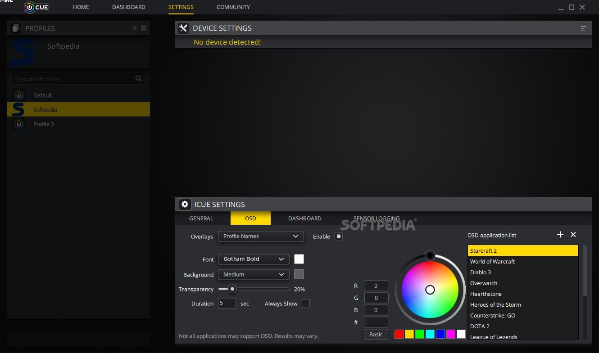This screenshot has height=353, width=599.
Task: Click the iCUE Settings gear icon
Action: click(x=185, y=204)
